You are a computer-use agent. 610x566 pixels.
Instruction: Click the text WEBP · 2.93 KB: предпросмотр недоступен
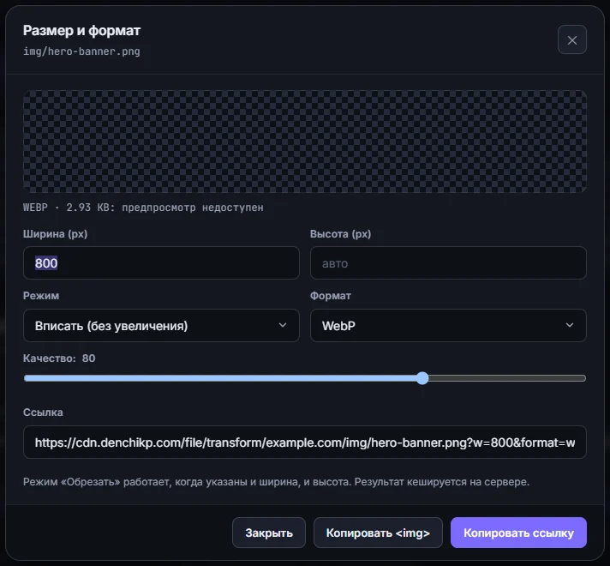point(143,208)
